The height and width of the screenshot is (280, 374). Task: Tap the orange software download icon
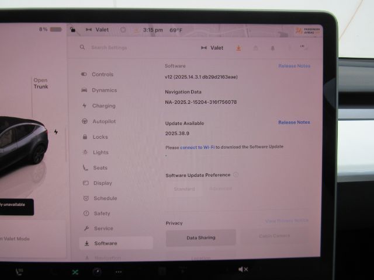pyautogui.click(x=238, y=48)
